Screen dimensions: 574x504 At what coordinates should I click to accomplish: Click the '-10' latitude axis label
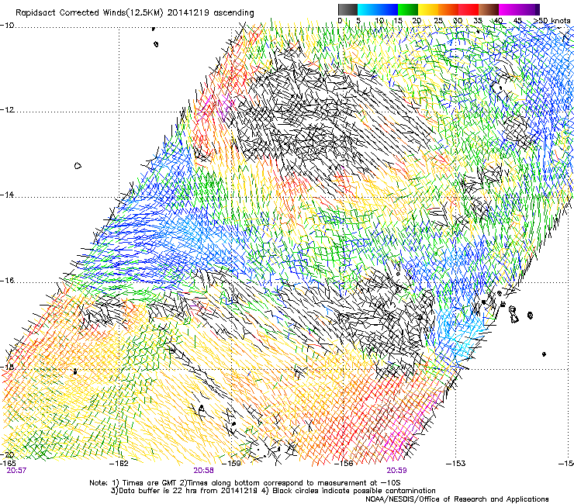tap(7, 26)
